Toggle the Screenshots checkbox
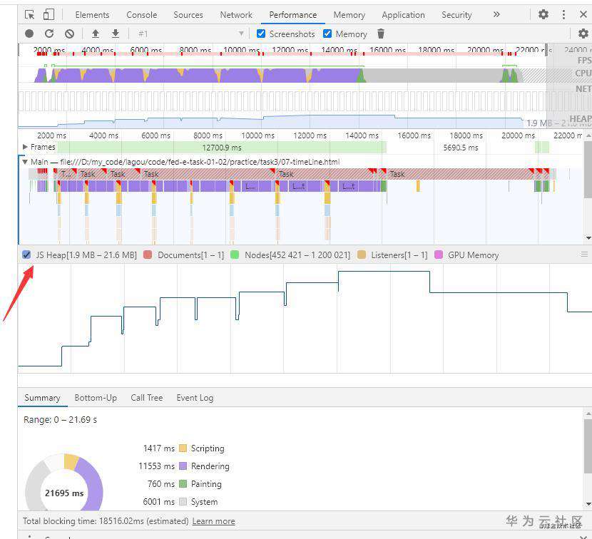The image size is (592, 539). [261, 34]
